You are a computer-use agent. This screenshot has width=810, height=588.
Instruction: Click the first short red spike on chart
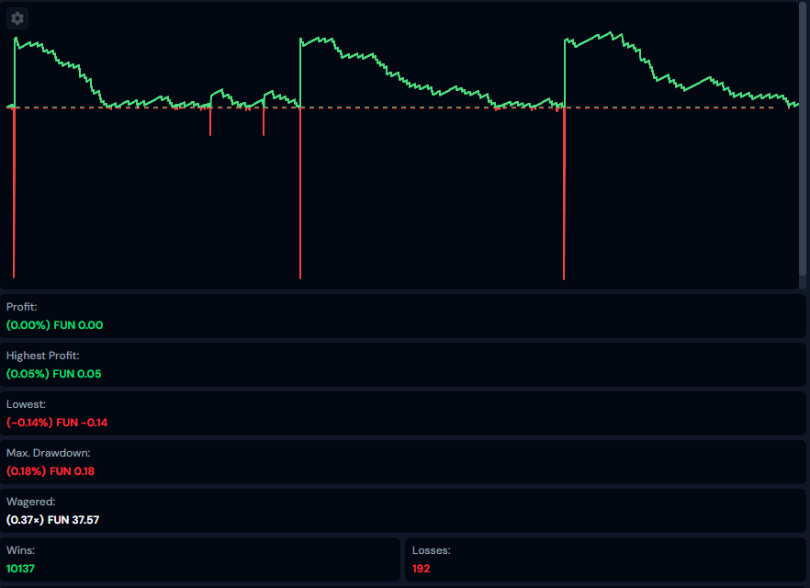pos(210,122)
